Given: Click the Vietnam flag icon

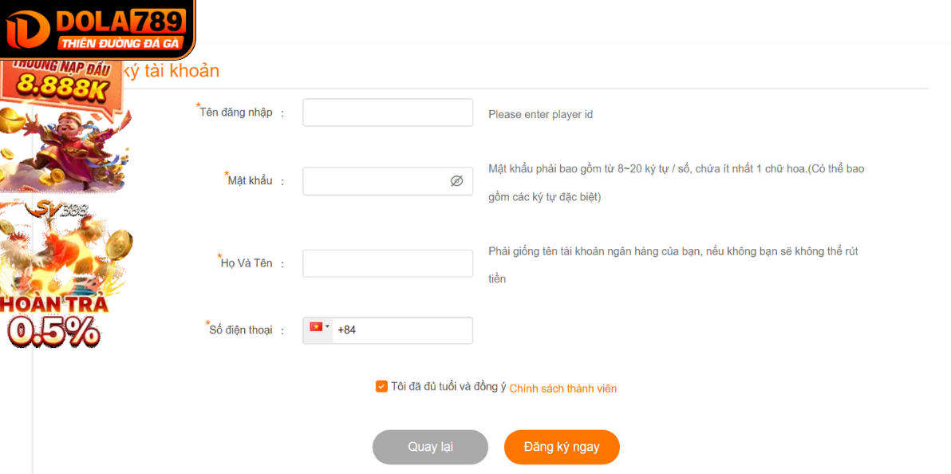Looking at the screenshot, I should click(x=316, y=327).
